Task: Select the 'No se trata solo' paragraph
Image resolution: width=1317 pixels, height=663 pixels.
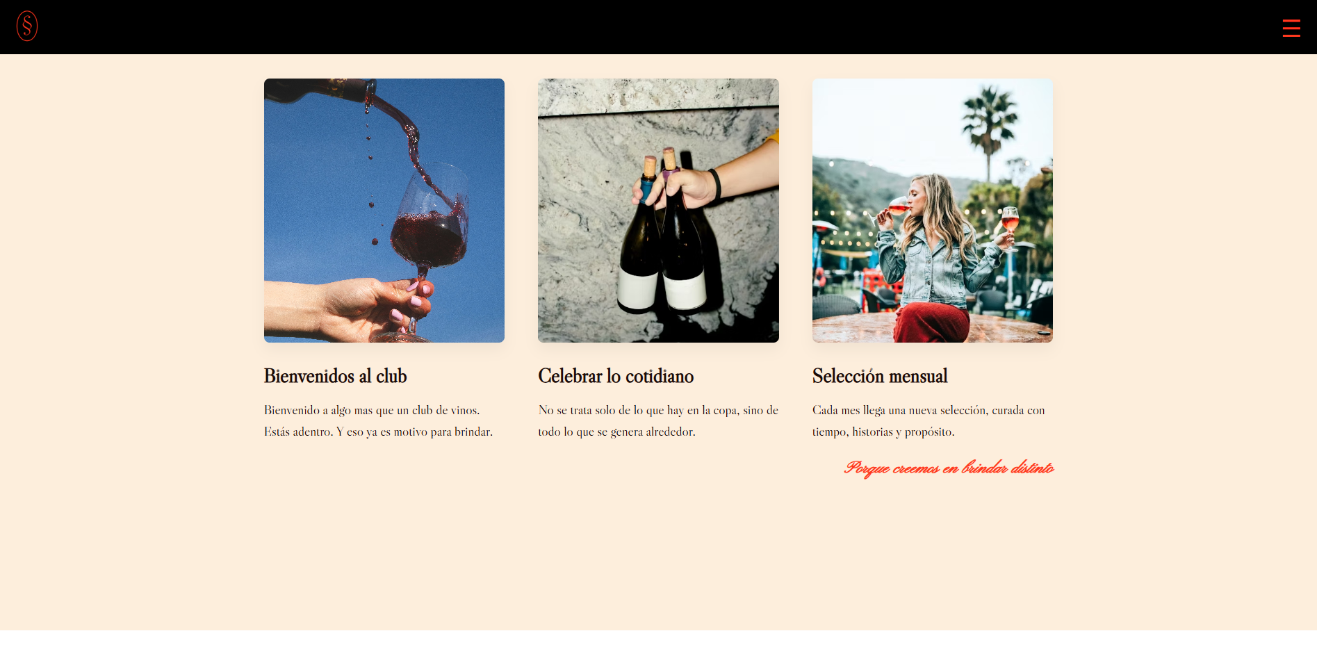Action: click(x=658, y=421)
